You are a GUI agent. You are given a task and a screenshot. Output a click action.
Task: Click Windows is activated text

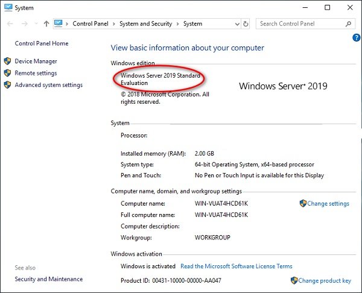click(148, 266)
